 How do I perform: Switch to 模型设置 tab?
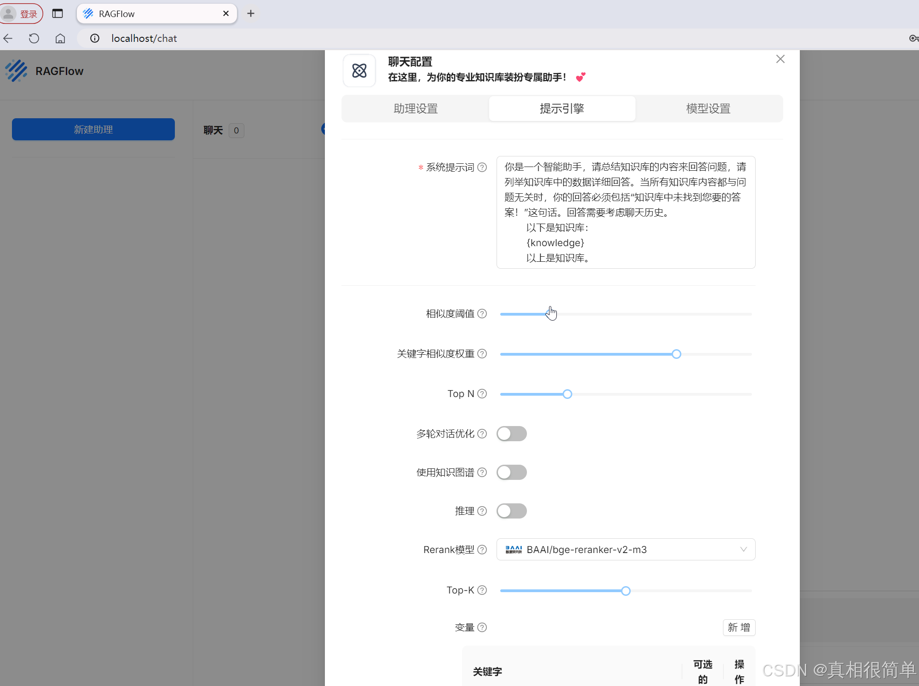pos(708,109)
